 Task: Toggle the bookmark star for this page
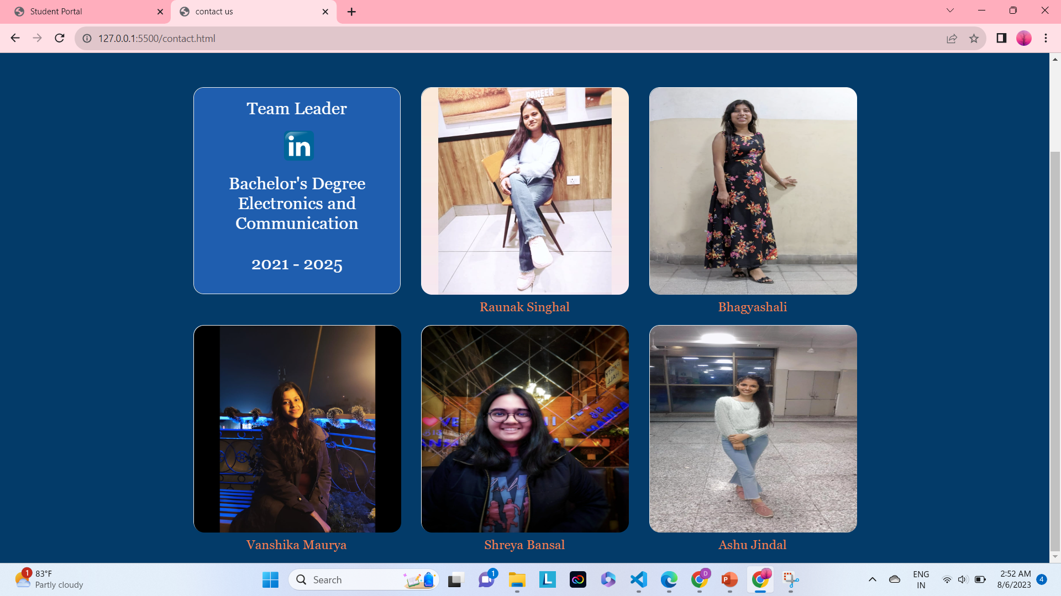[x=974, y=38]
